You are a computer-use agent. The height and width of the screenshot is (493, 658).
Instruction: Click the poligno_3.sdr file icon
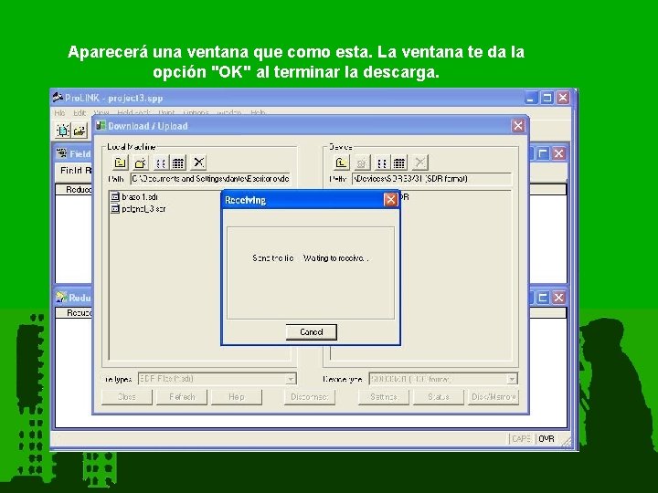[x=114, y=208]
